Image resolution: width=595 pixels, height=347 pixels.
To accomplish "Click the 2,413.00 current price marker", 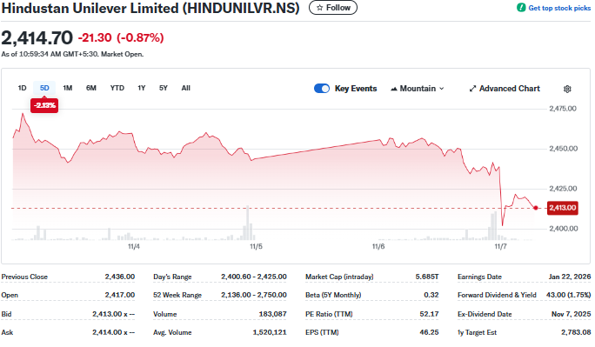I will [562, 208].
